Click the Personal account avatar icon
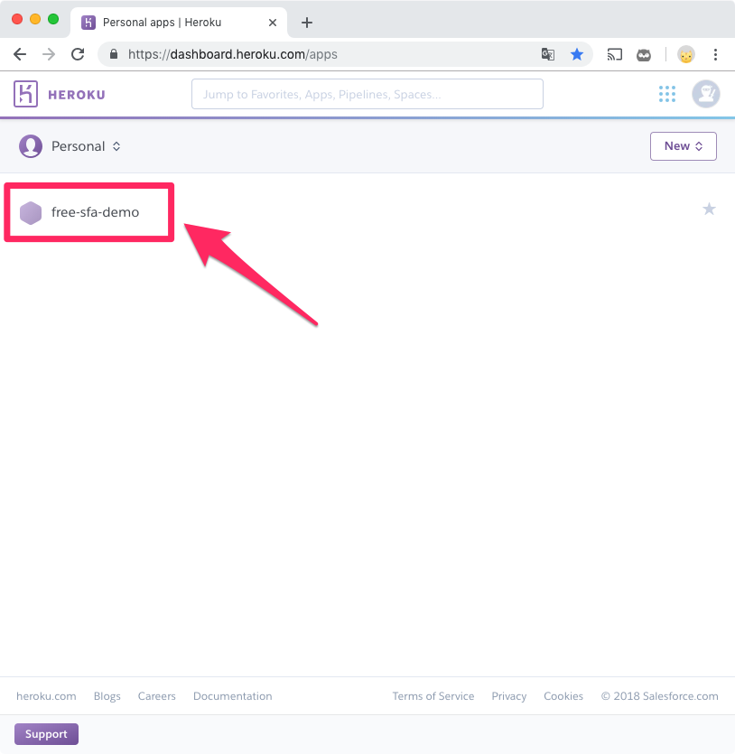The image size is (735, 754). [31, 146]
